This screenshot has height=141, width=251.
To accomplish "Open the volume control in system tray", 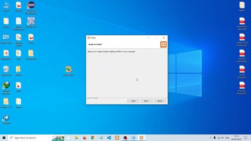I will (222, 137).
